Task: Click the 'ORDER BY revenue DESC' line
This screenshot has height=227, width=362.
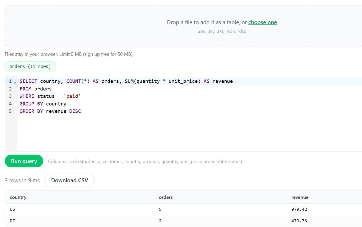Action: pos(50,111)
